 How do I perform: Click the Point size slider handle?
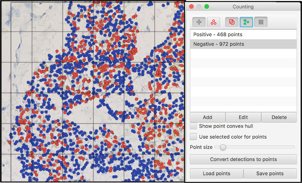click(223, 147)
